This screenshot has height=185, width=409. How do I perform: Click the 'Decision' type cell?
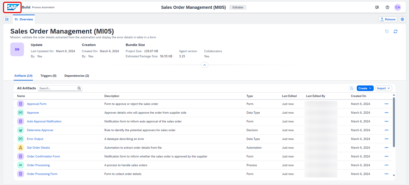[252, 130]
